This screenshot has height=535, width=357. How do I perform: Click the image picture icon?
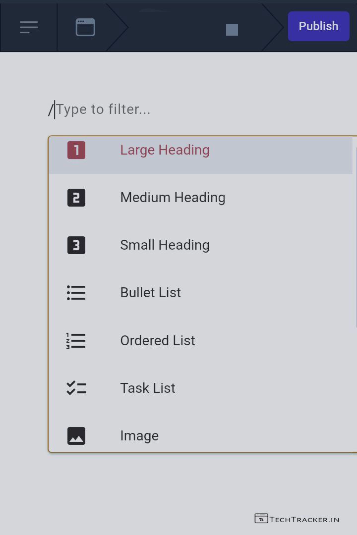76,436
